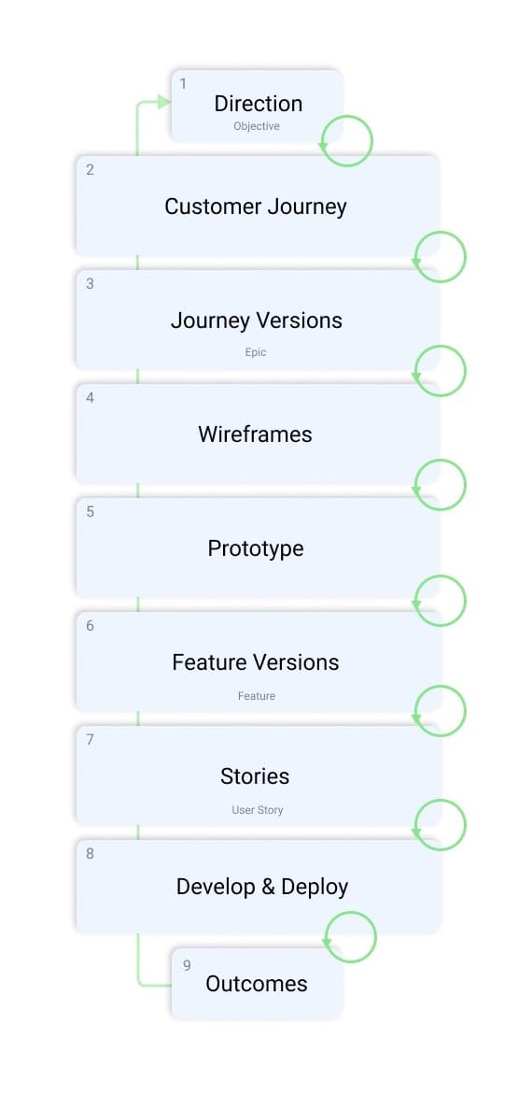Select the Prototype step

pyautogui.click(x=258, y=547)
